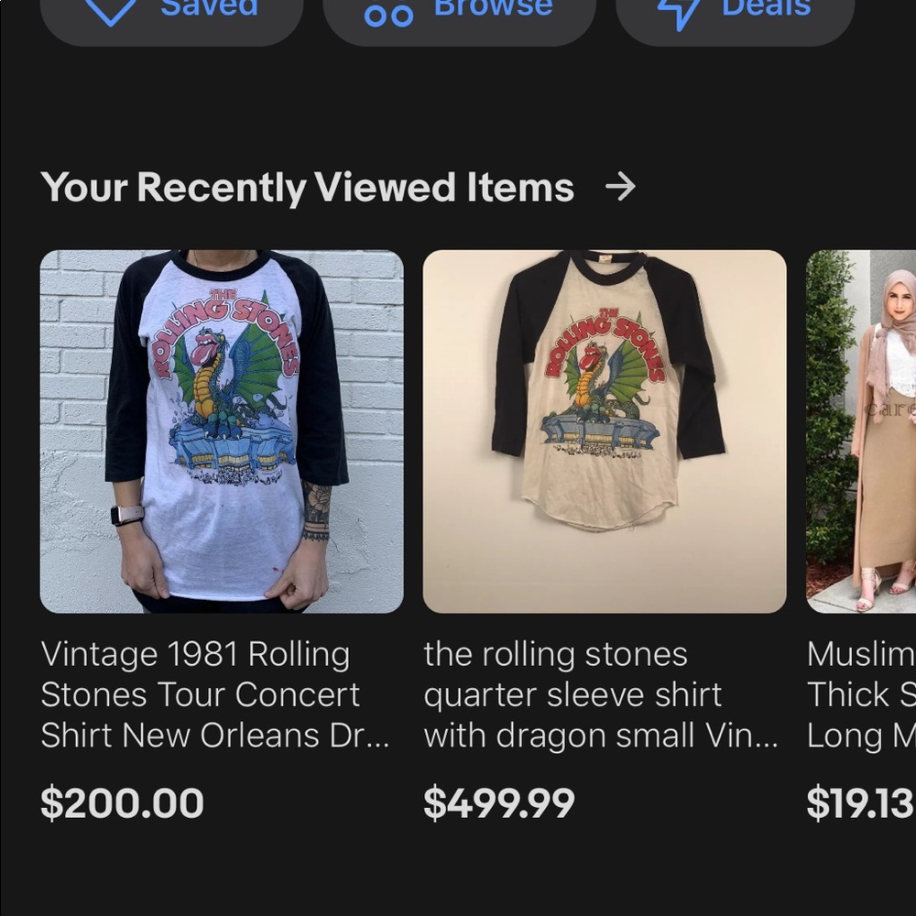Tap the $200.00 price
The width and height of the screenshot is (916, 916).
(x=123, y=803)
